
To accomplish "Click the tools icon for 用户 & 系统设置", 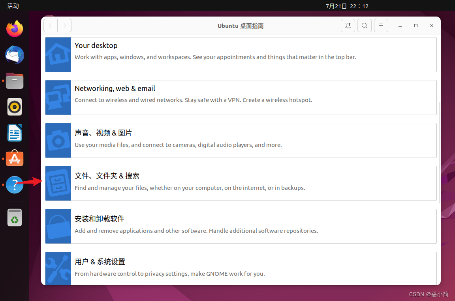I will click(58, 269).
